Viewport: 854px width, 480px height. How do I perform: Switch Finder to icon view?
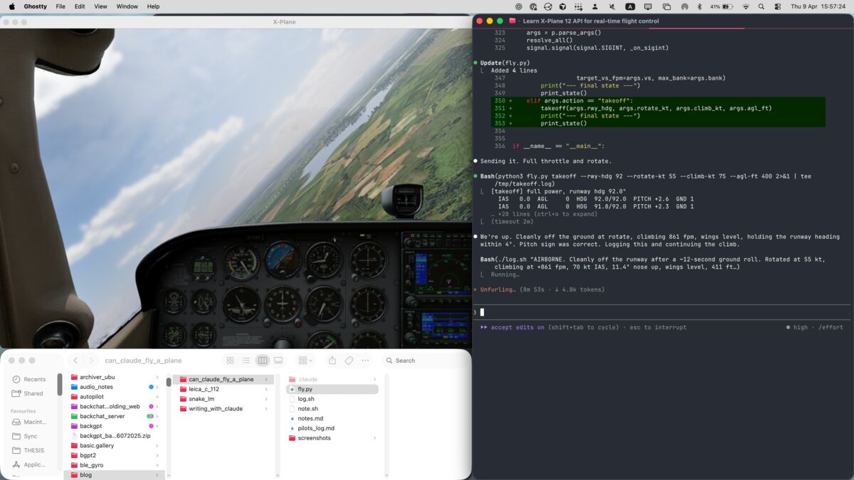pos(230,361)
